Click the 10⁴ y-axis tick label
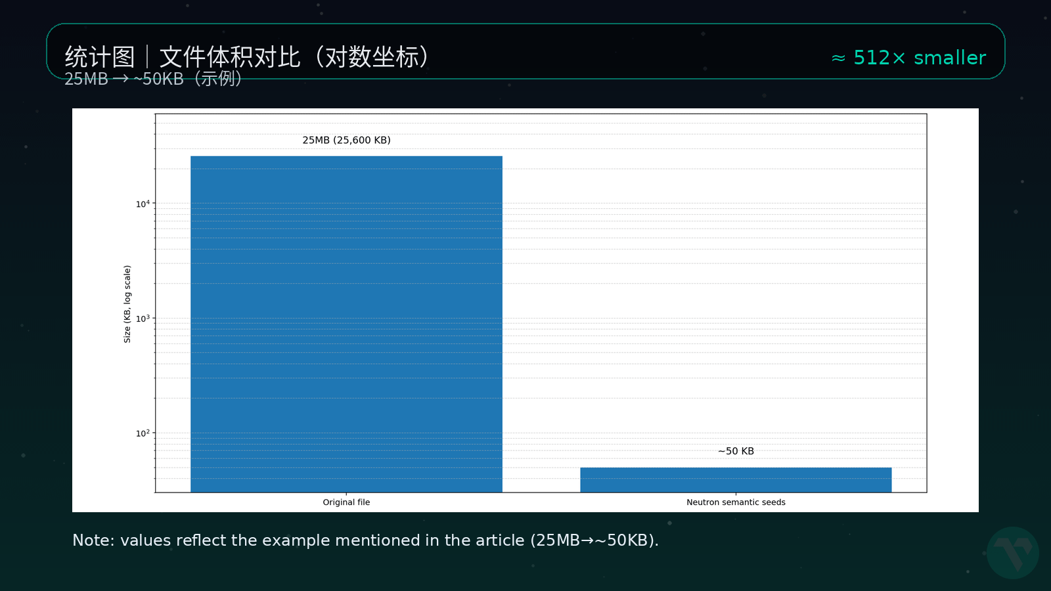The width and height of the screenshot is (1051, 591). pos(143,204)
